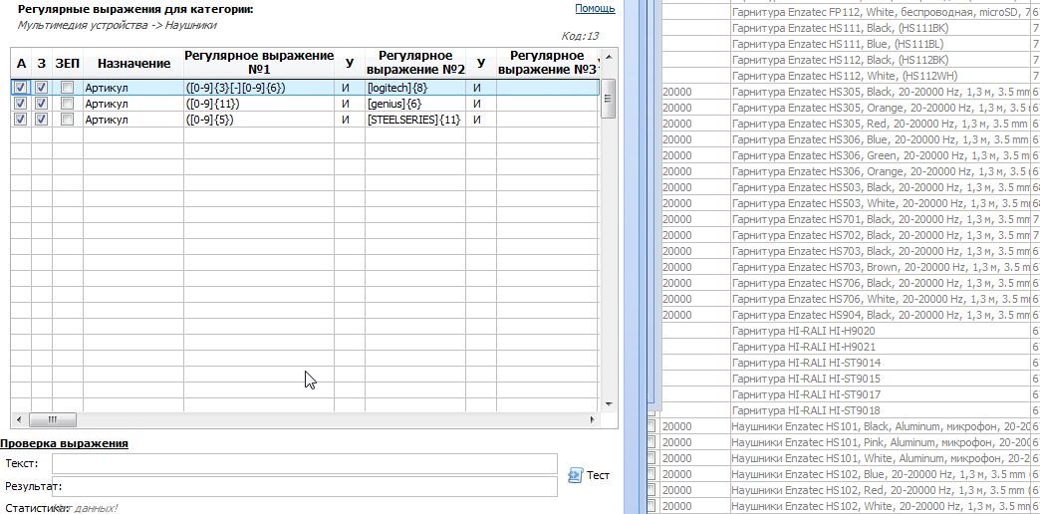The height and width of the screenshot is (514, 1040).
Task: Select row Гарнитура Enzatec HS306, Green
Action: [881, 155]
